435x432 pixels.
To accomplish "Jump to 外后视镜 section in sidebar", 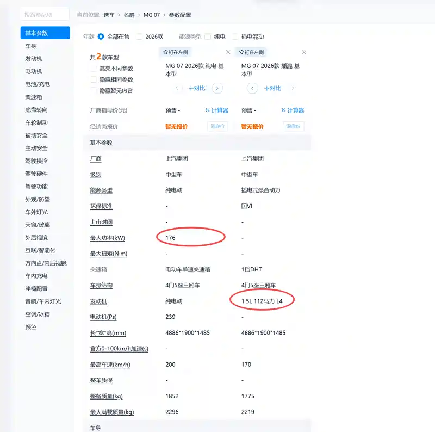I will click(x=36, y=238).
